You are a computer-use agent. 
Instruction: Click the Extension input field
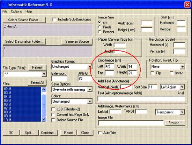click(59, 79)
